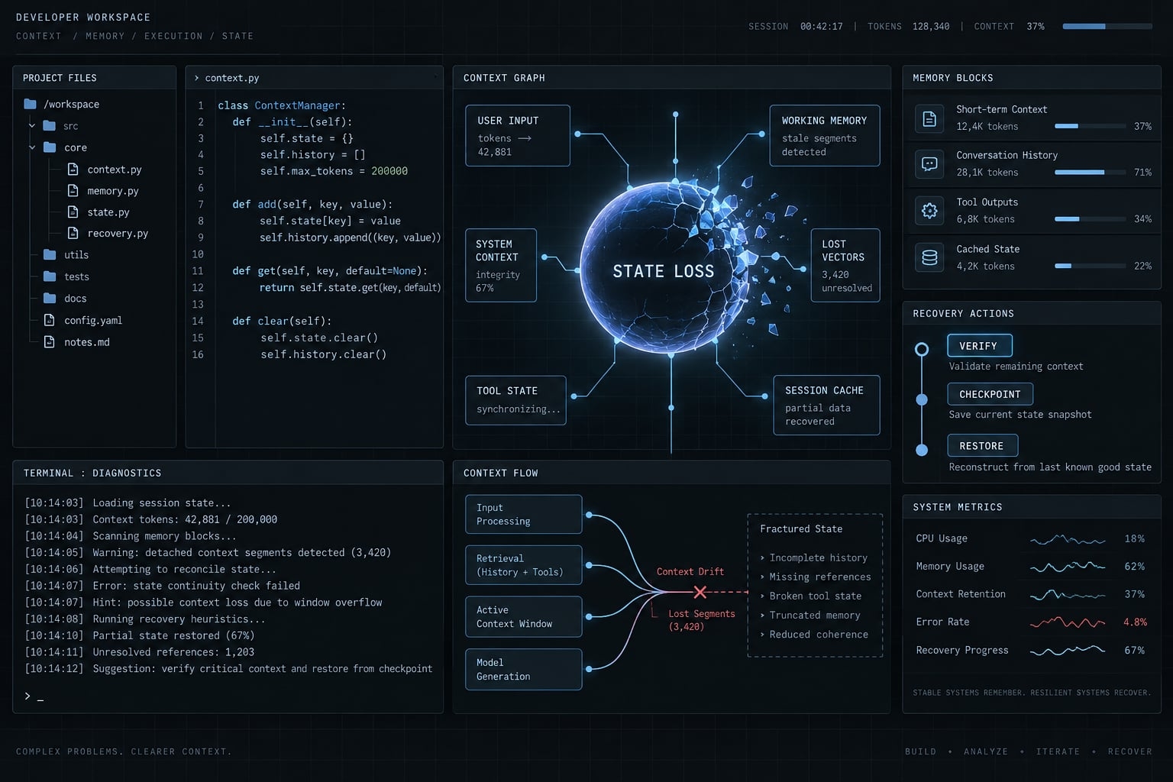Click the file icon beside state.py

(73, 212)
